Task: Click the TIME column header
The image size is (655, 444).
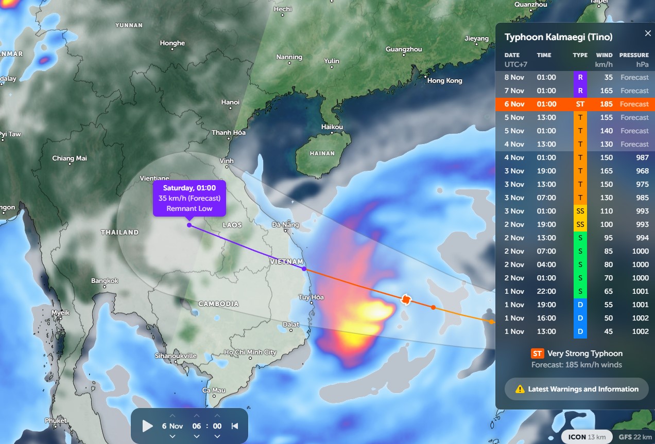Action: coord(544,55)
